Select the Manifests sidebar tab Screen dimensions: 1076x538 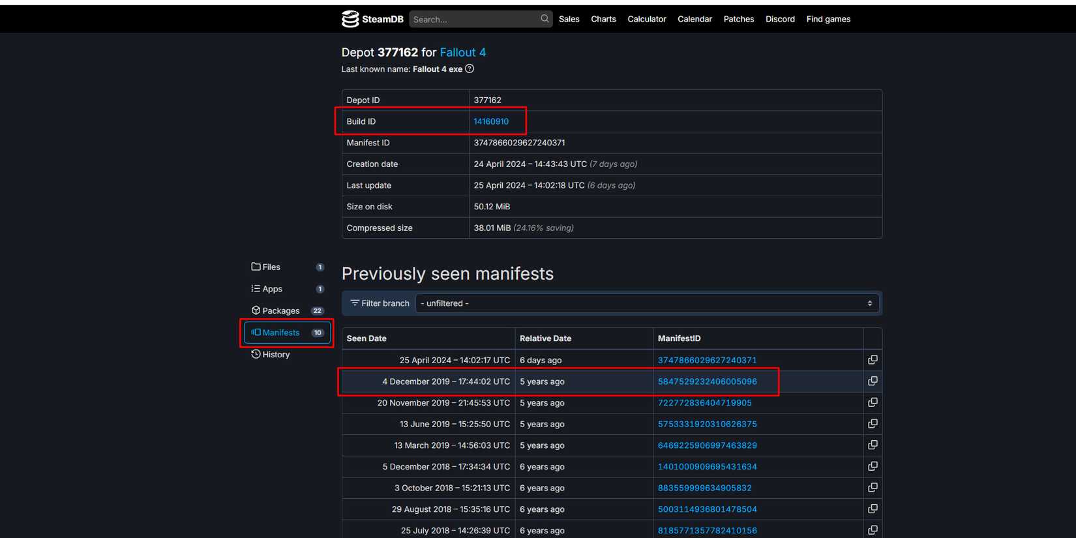288,333
